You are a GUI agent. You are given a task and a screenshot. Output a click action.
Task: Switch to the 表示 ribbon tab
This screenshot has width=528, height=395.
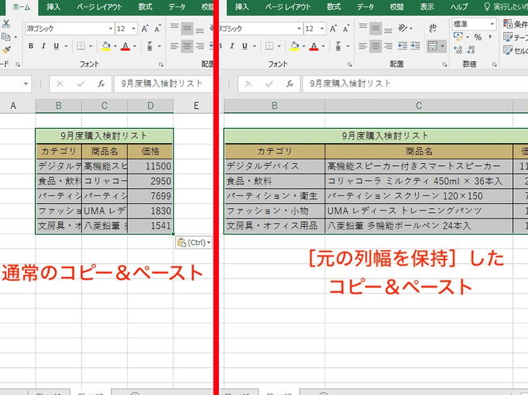coord(427,7)
